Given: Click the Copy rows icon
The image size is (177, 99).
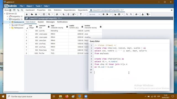Looking at the screenshot, I should 57,14.
